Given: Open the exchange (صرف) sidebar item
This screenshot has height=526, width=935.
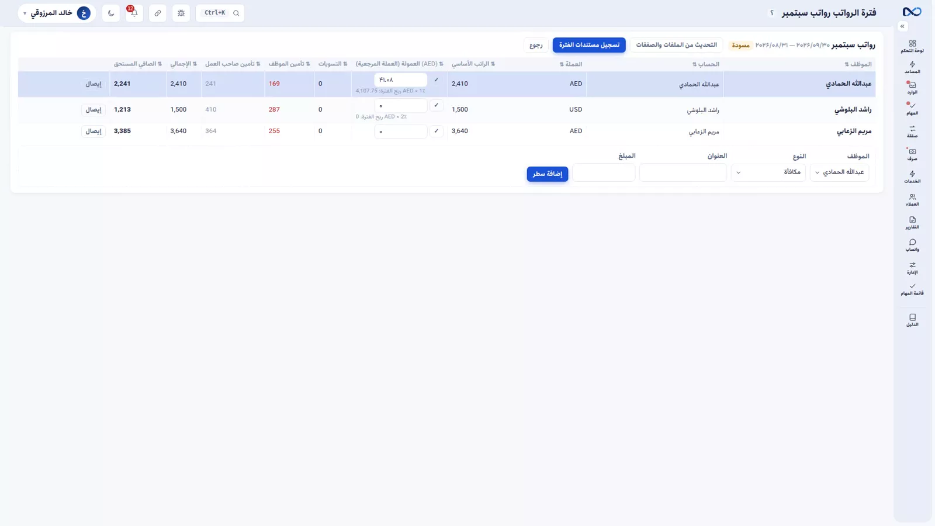Looking at the screenshot, I should pyautogui.click(x=912, y=154).
